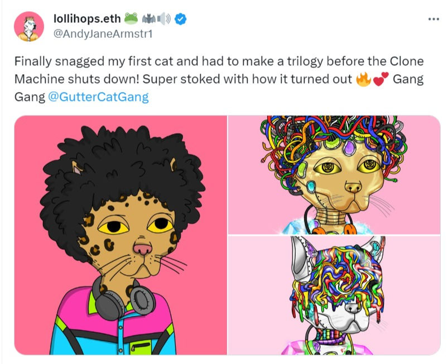Open the leopard cat image with the black afro
The image size is (448, 364).
tap(121, 235)
